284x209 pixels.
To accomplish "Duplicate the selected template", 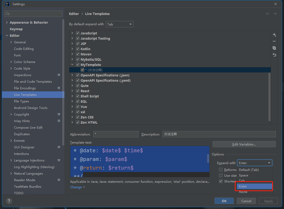I will coord(275,48).
